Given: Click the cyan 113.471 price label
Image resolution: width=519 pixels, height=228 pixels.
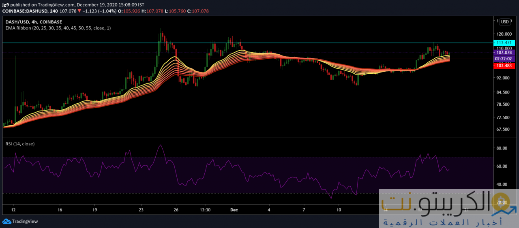Looking at the screenshot, I should pos(503,43).
